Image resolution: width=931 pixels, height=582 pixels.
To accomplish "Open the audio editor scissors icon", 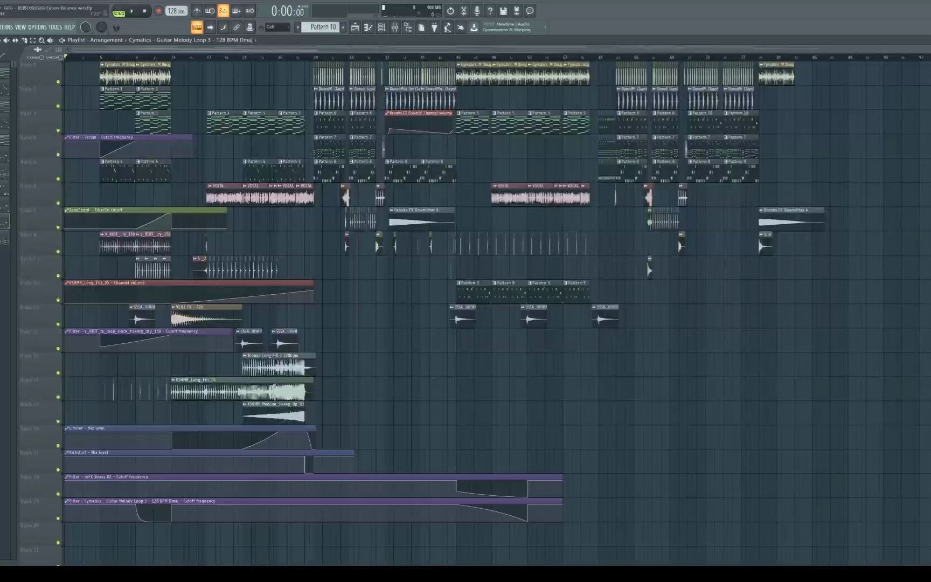I will point(464,11).
